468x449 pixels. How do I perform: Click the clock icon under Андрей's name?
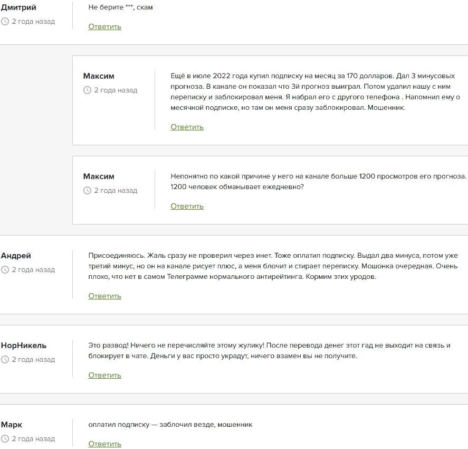click(5, 270)
